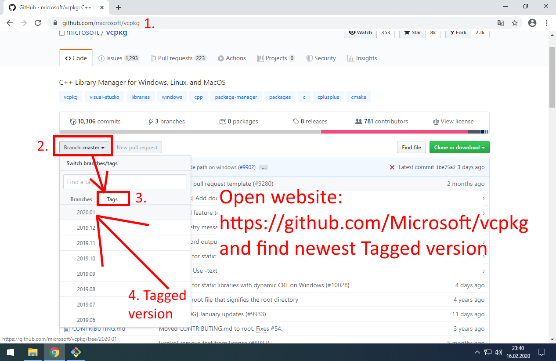
Task: Toggle Watch on the repository
Action: point(360,32)
